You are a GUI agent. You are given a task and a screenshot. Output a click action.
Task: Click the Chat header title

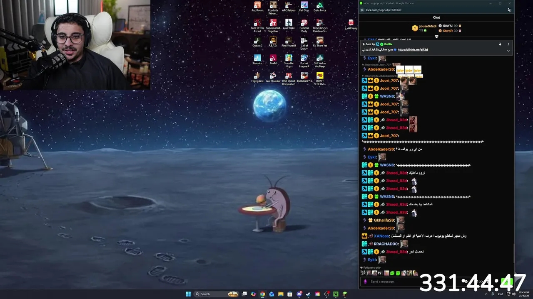(x=436, y=17)
